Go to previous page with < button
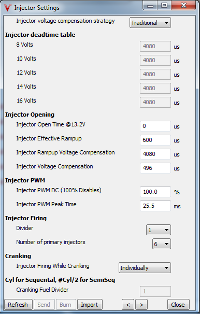200x314 pixels. [x=128, y=305]
